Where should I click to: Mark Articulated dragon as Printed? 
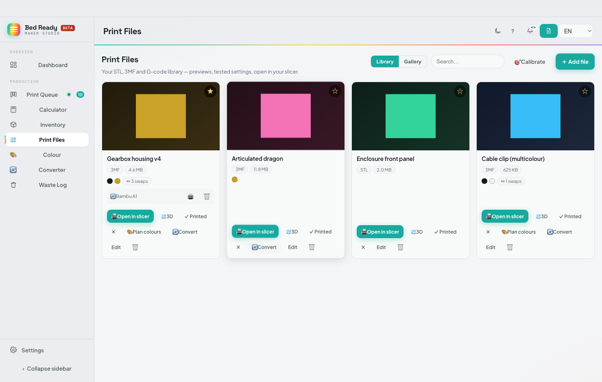pos(321,232)
